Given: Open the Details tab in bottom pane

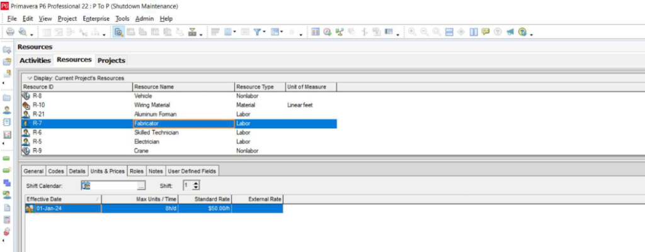Looking at the screenshot, I should tap(77, 171).
